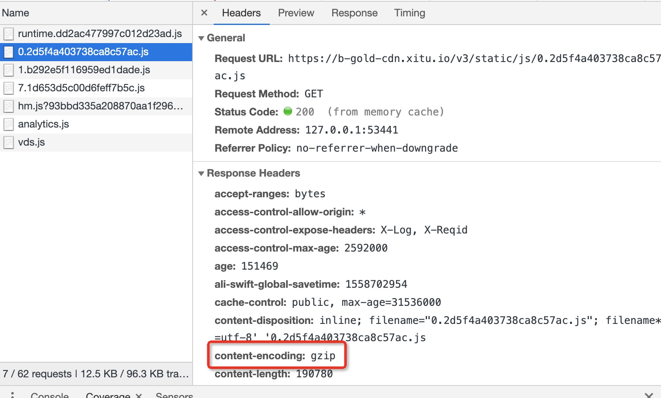Click the Name column header
Image resolution: width=661 pixels, height=398 pixels.
coord(16,13)
